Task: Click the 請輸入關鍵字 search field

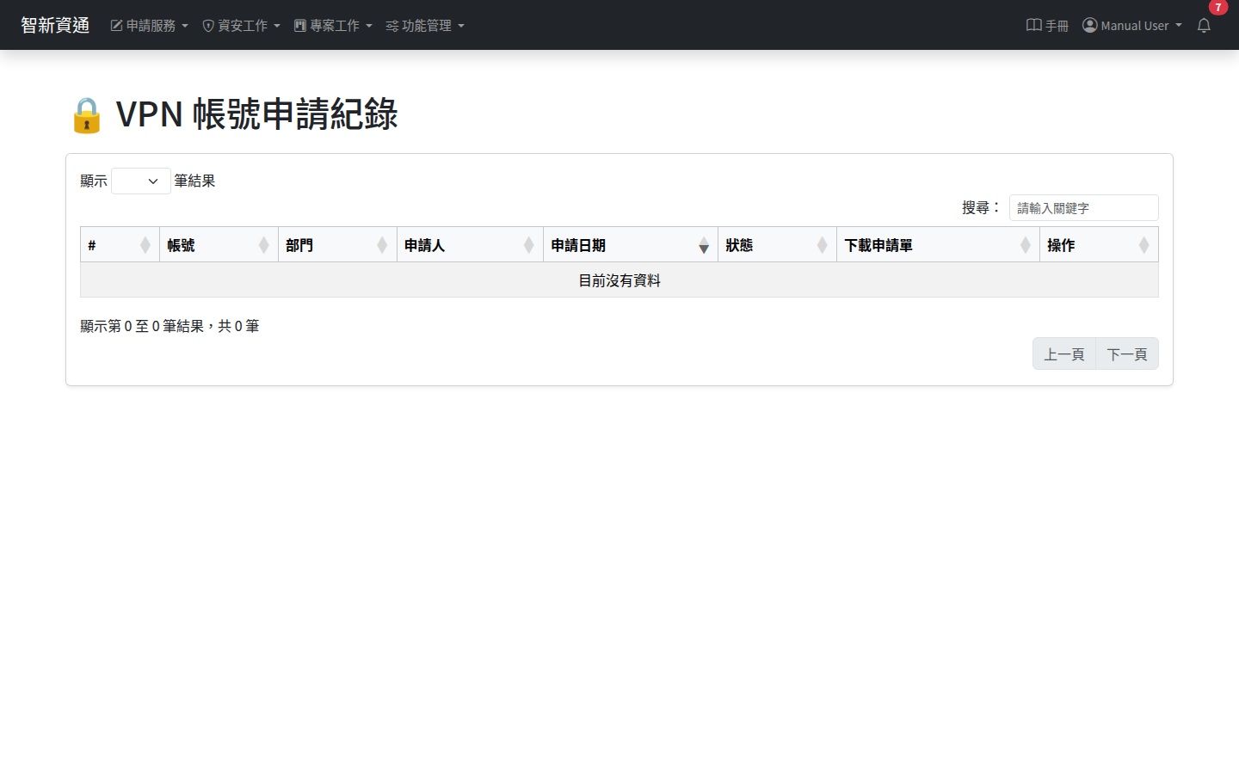Action: point(1083,208)
